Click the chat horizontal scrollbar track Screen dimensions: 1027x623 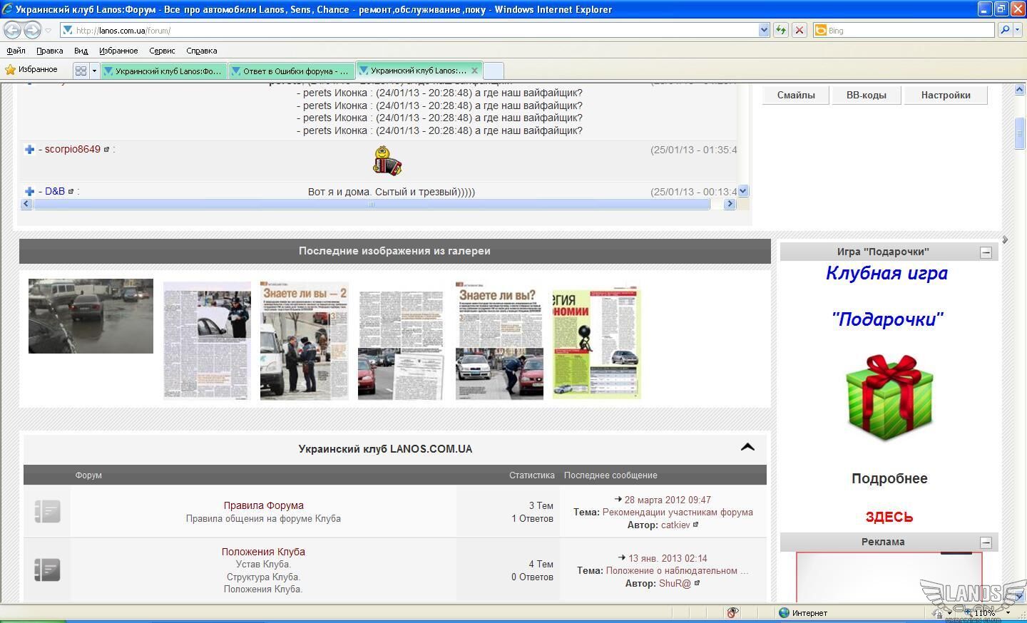click(542, 204)
